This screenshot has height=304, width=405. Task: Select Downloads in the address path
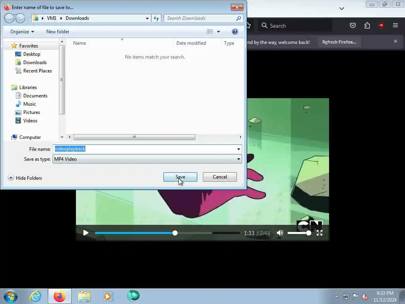click(77, 18)
